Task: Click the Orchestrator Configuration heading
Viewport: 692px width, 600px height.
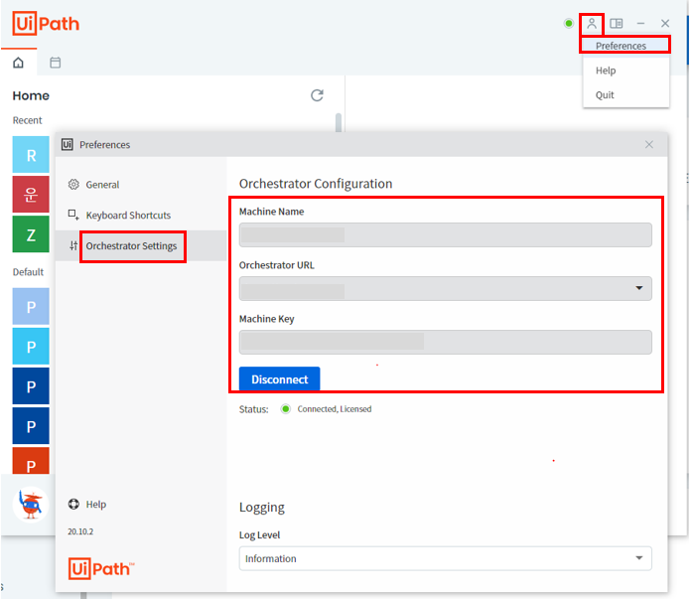Action: point(317,184)
